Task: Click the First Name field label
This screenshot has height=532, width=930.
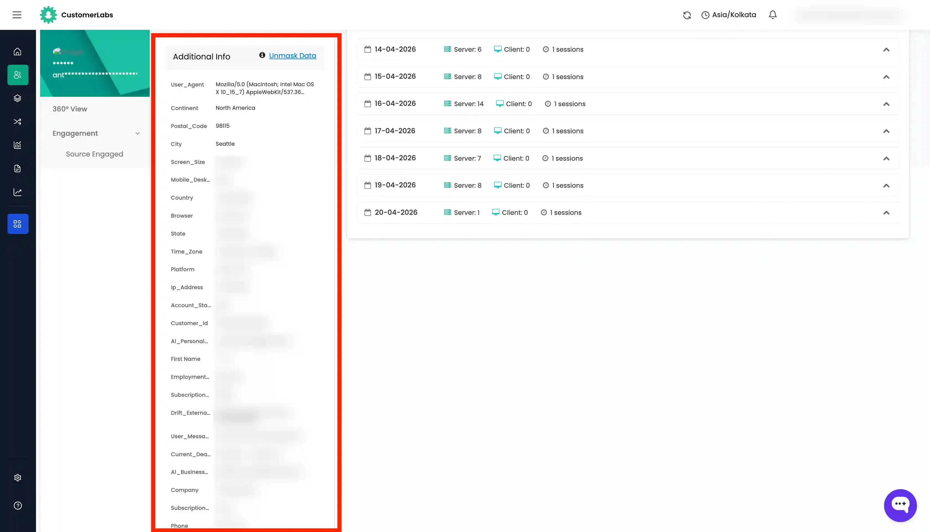Action: click(x=185, y=359)
